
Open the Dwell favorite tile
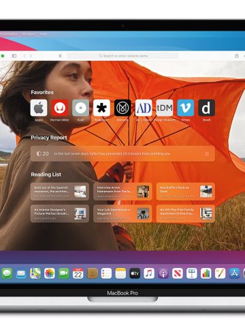click(x=206, y=108)
